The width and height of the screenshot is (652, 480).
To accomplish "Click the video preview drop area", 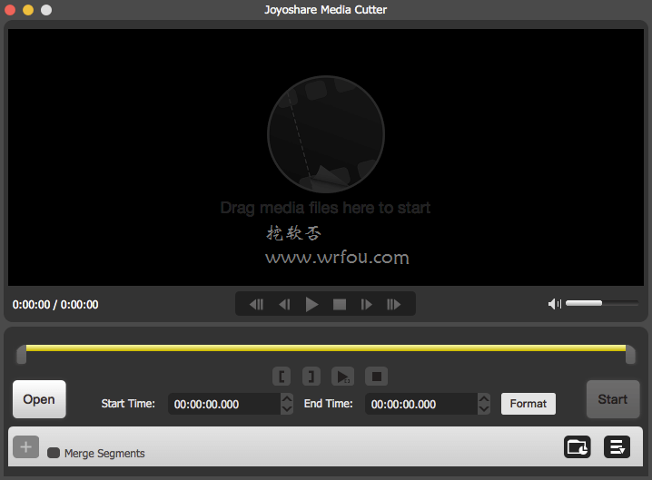I will click(326, 157).
